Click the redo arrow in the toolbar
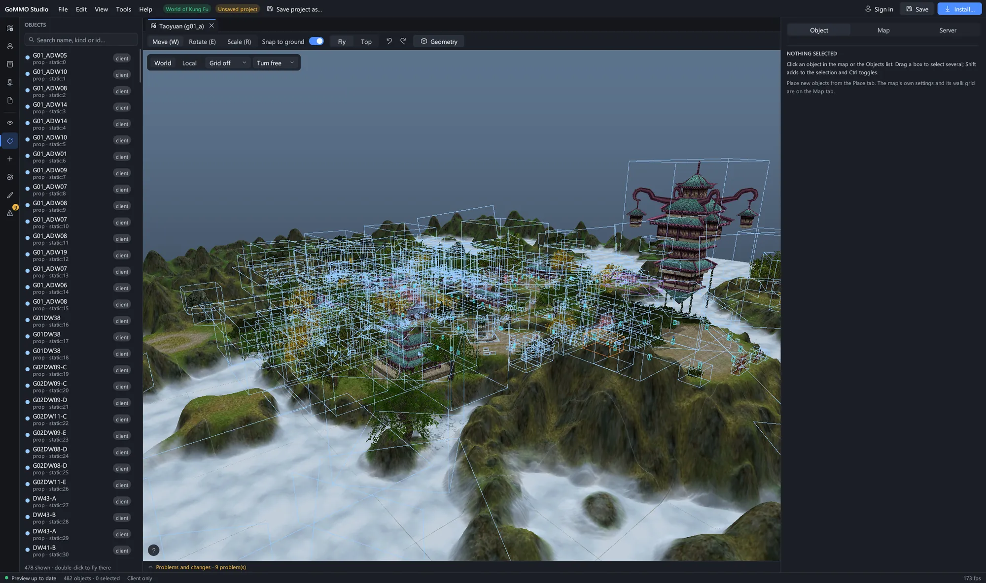 click(403, 41)
